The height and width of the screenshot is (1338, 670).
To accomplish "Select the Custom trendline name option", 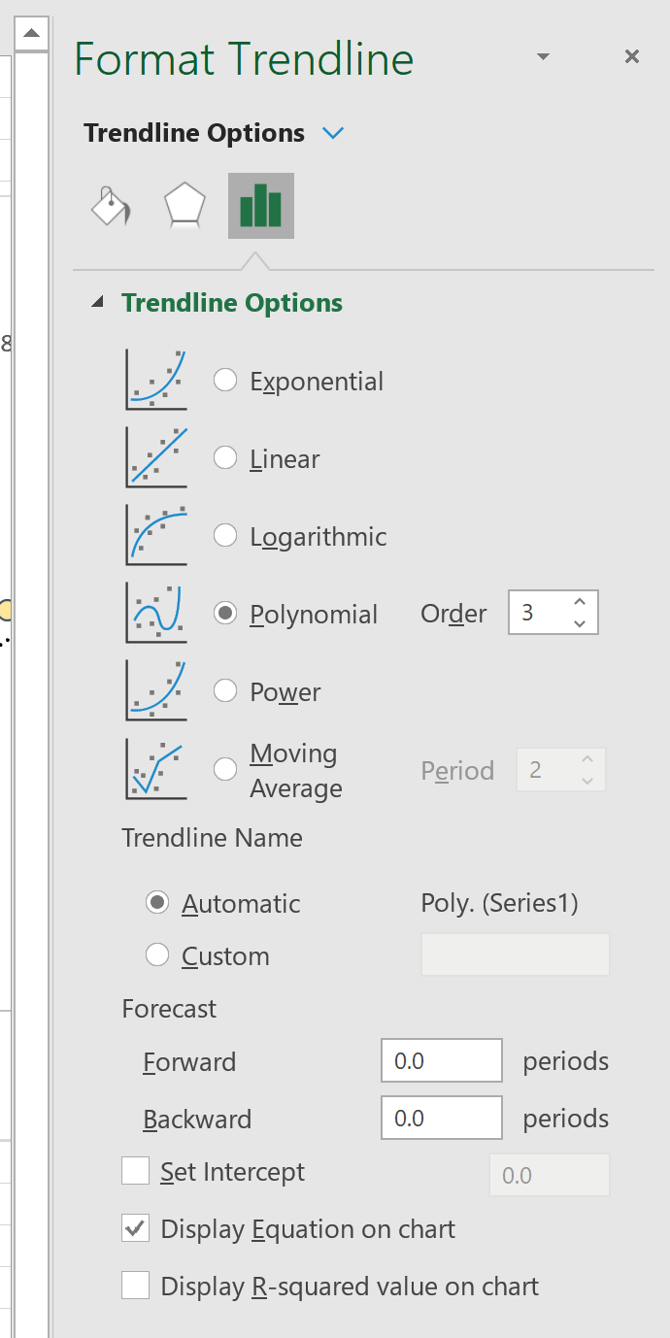I will click(x=157, y=955).
